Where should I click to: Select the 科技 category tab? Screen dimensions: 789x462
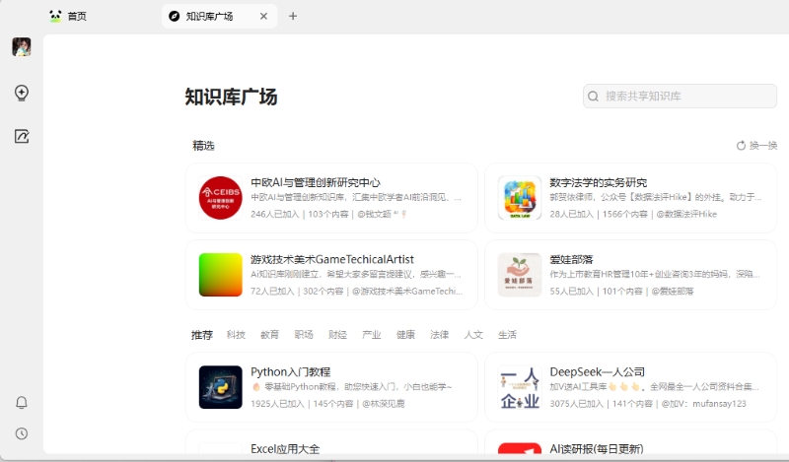[236, 335]
